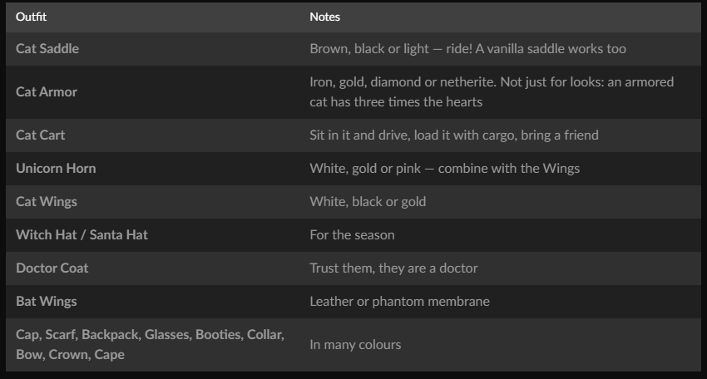Click the Cat Wings outfit name
The image size is (707, 379).
(x=47, y=201)
